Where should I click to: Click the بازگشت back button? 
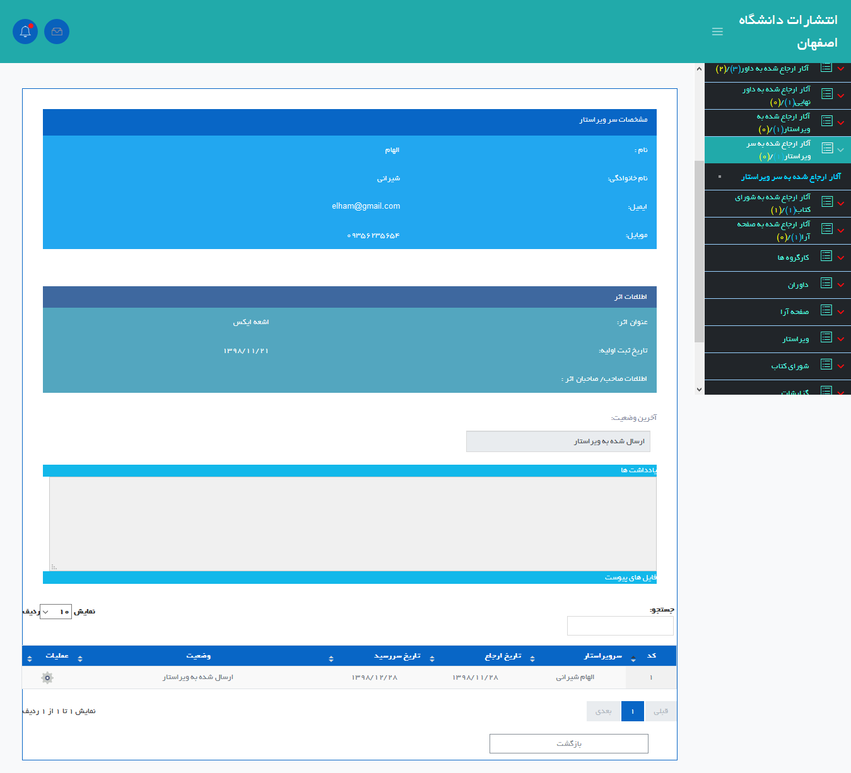pos(568,743)
